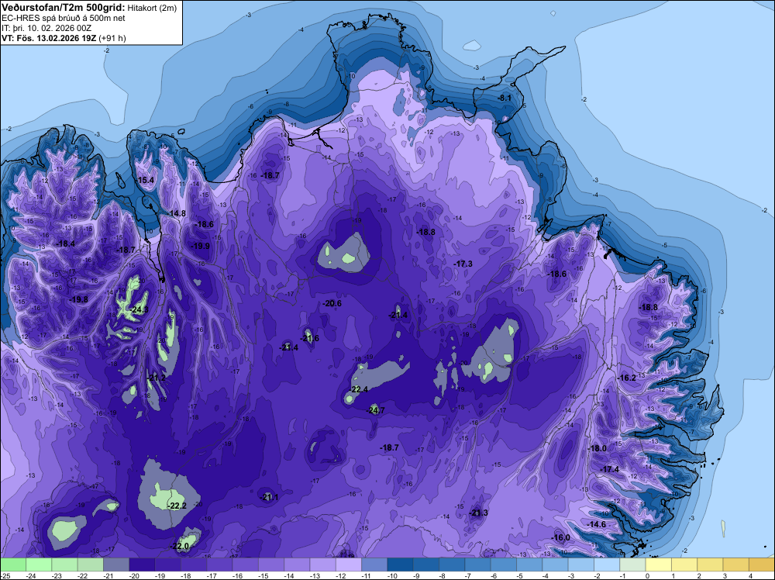Click the -14.8 temperature label
Image resolution: width=775 pixels, height=580 pixels.
coord(177,213)
